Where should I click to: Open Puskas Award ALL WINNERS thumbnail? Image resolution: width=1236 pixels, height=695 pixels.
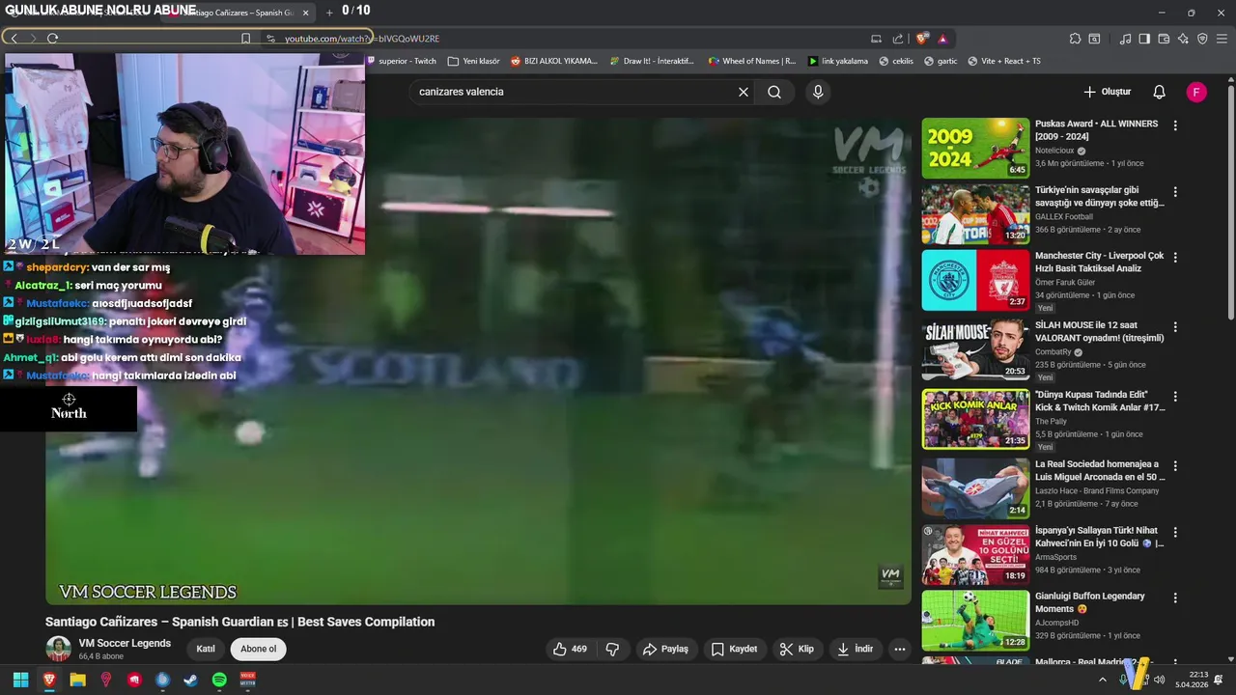coord(975,148)
